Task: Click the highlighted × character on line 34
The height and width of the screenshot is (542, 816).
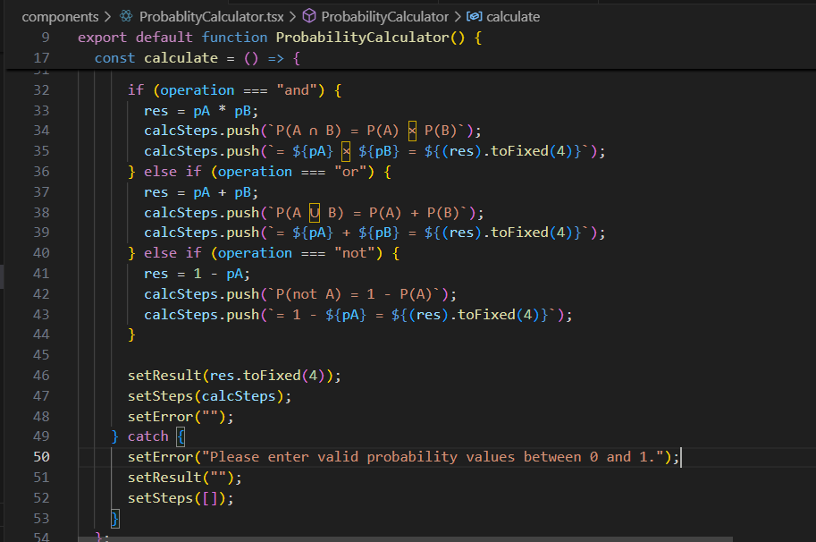Action: click(x=412, y=131)
